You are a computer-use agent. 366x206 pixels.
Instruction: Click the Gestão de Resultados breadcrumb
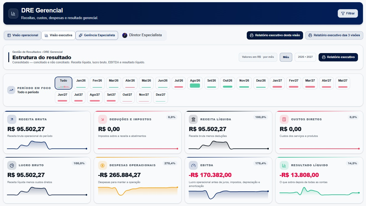pyautogui.click(x=27, y=52)
